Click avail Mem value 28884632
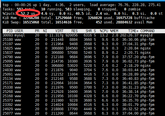The image size is (165, 116). tap(124, 22)
